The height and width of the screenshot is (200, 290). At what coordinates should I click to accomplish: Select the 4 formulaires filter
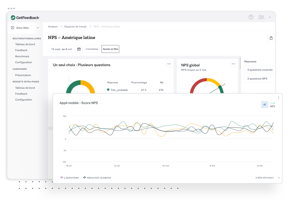(x=92, y=49)
